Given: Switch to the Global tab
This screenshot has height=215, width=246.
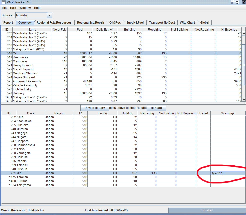Looking at the screenshot, I should 205,23.
